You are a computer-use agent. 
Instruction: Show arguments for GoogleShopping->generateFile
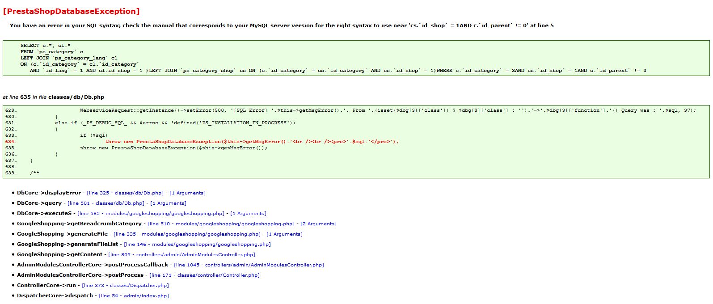[x=284, y=234]
